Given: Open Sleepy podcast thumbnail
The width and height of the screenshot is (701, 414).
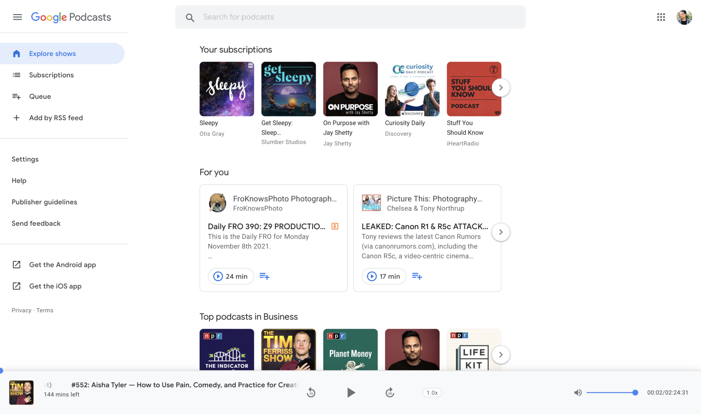Looking at the screenshot, I should (x=227, y=89).
